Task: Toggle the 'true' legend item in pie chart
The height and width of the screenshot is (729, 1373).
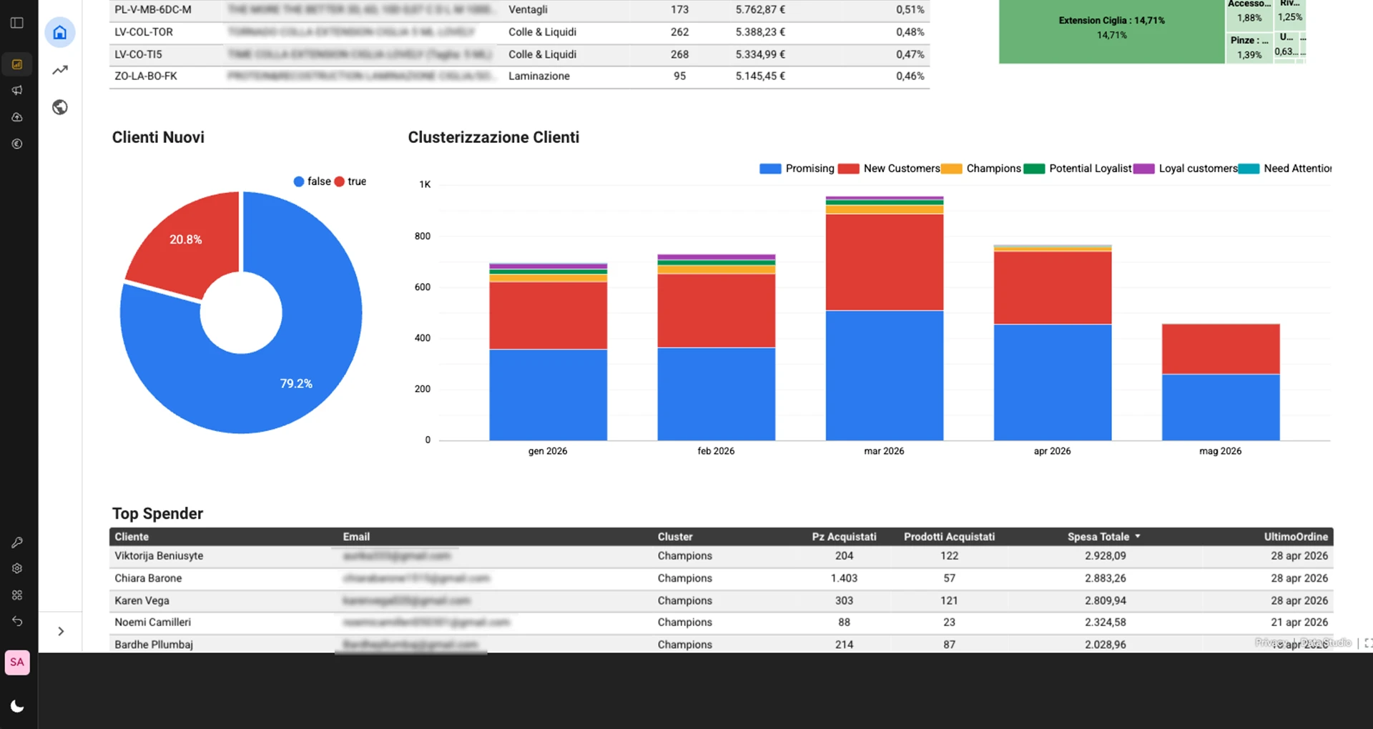Action: coord(350,182)
